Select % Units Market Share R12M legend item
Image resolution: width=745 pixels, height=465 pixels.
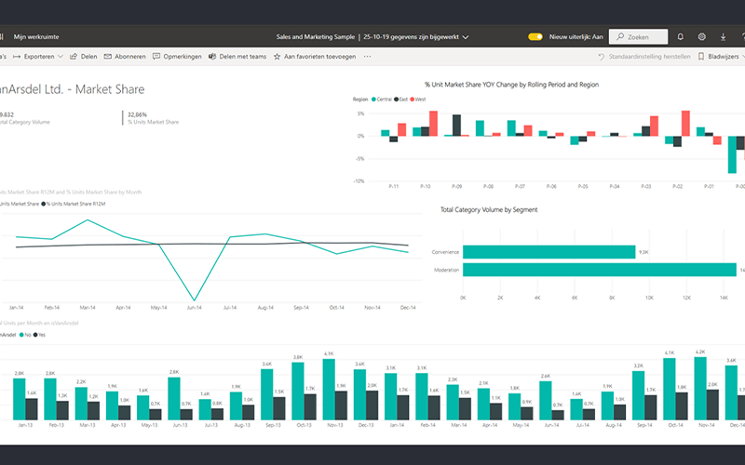(74, 204)
